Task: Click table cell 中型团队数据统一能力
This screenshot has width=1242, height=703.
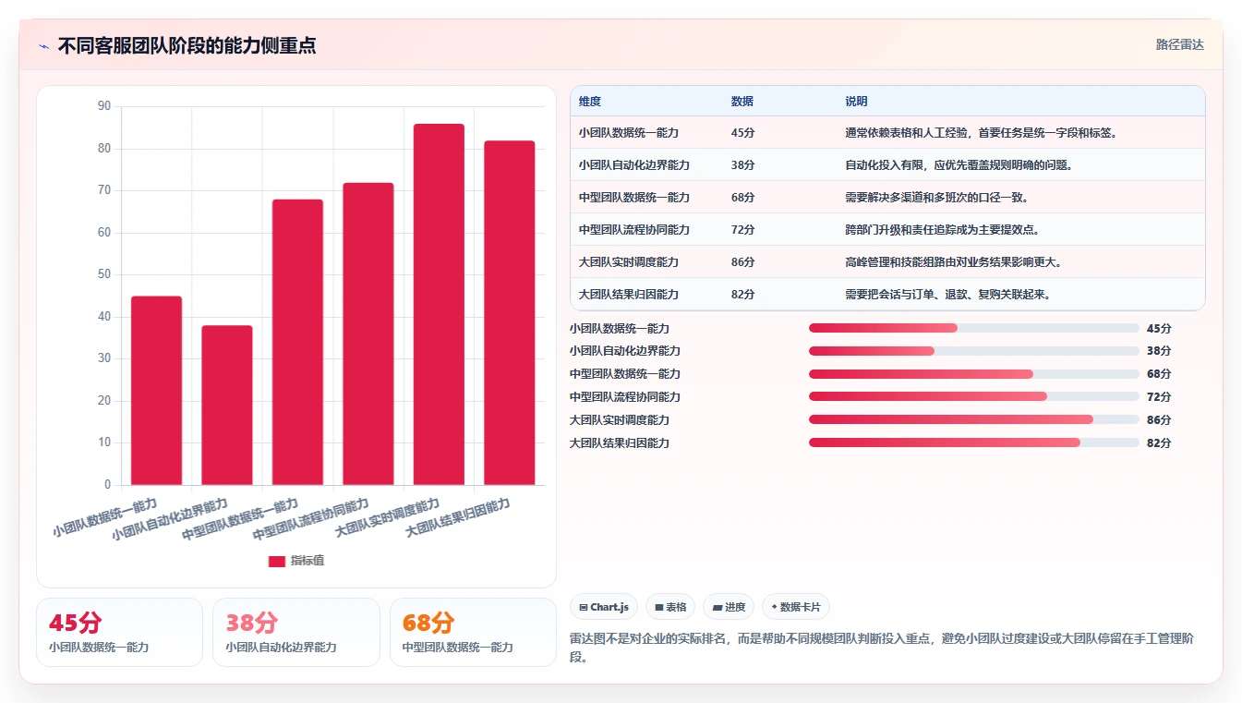Action: [x=634, y=198]
